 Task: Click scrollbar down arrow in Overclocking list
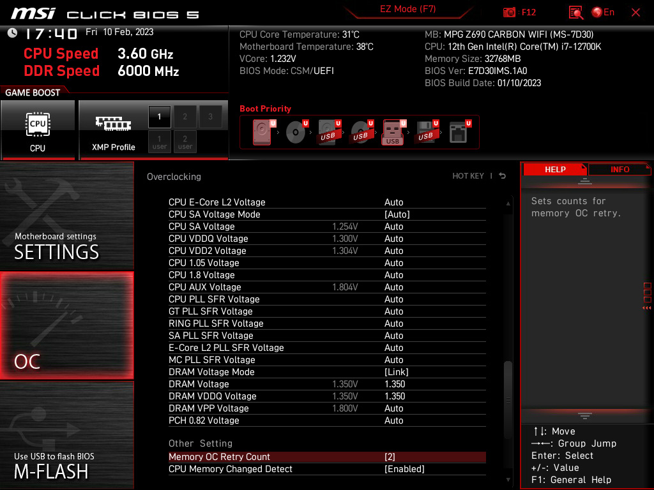508,480
